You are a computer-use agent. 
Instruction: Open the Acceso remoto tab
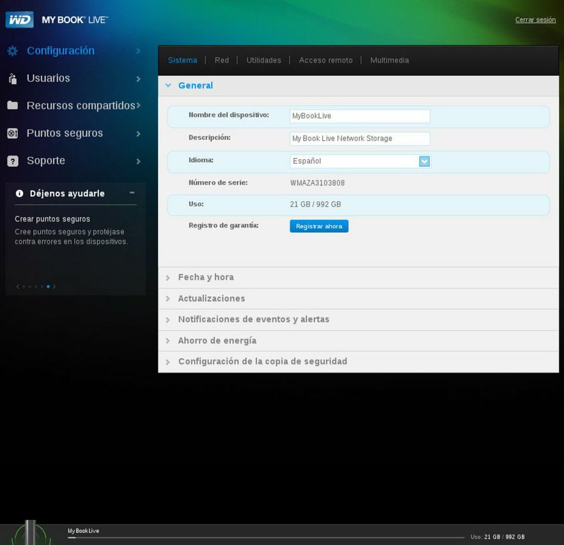tap(325, 60)
